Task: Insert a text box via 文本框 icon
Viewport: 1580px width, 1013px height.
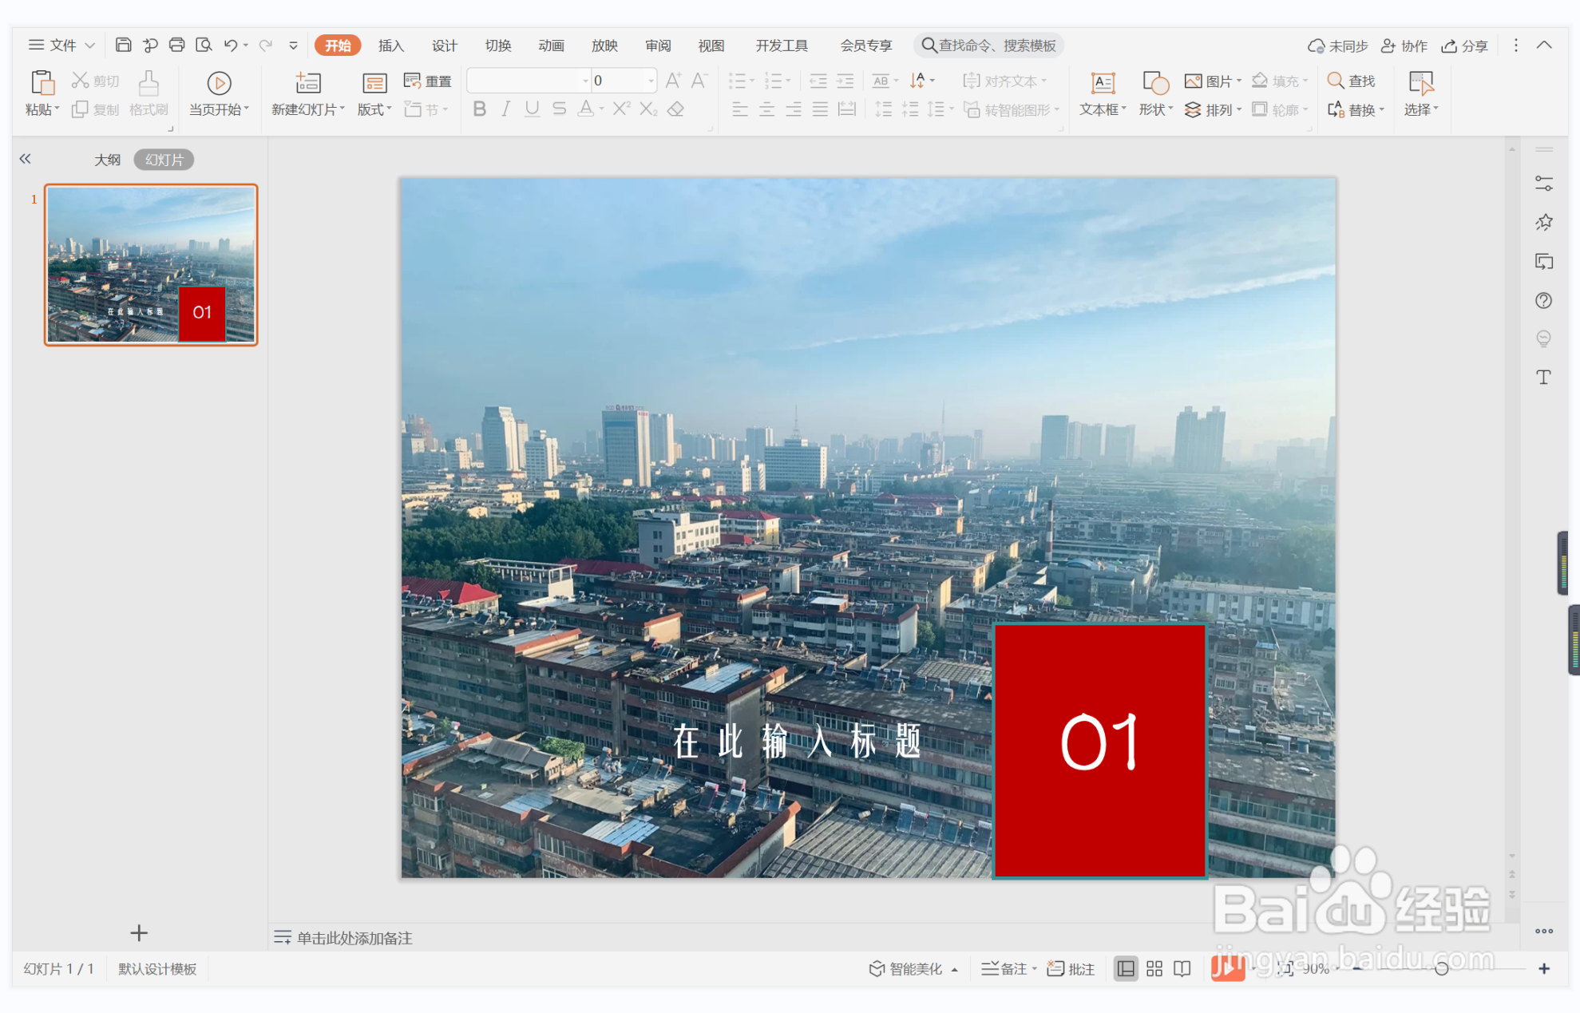Action: [x=1103, y=83]
